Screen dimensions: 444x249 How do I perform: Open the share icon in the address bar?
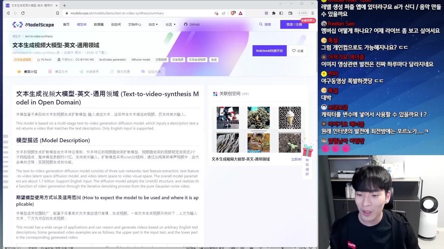(x=224, y=13)
